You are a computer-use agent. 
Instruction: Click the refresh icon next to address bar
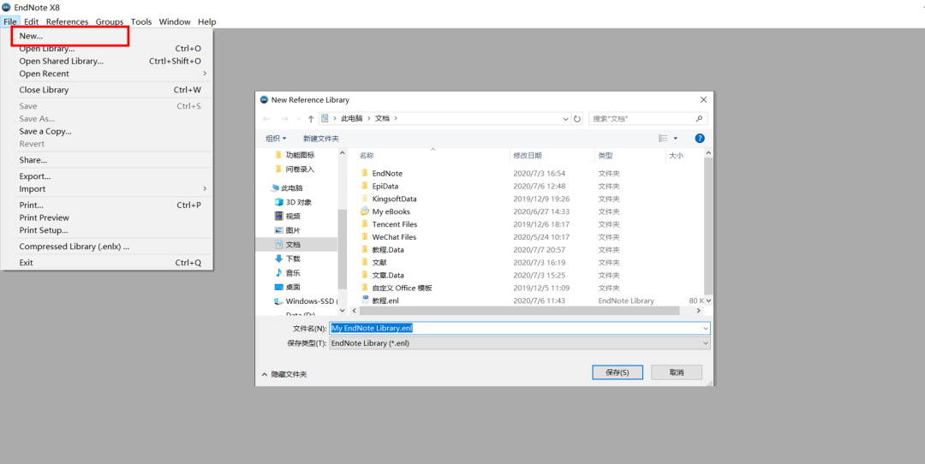(577, 118)
